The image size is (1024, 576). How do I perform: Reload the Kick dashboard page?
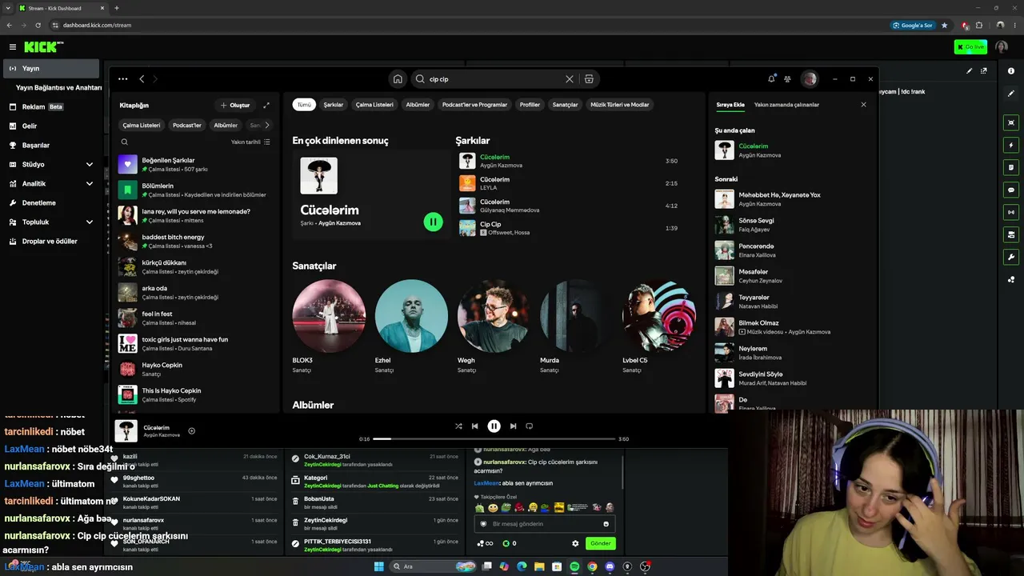pos(38,25)
